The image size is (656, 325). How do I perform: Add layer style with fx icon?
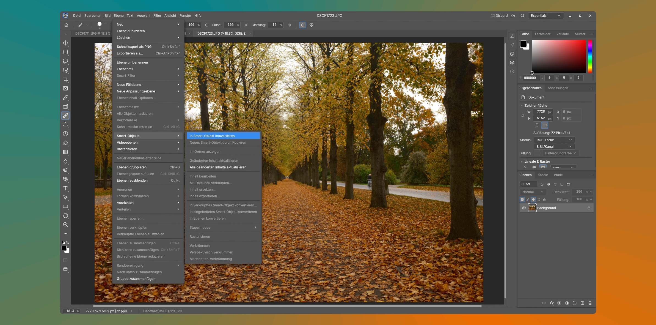click(552, 303)
